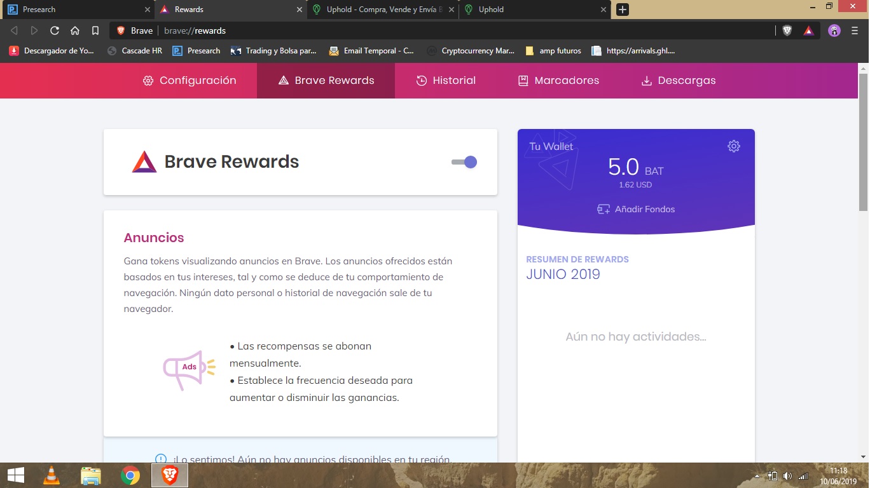This screenshot has width=870, height=488.
Task: Open the Ads megaphone illustration
Action: click(190, 369)
